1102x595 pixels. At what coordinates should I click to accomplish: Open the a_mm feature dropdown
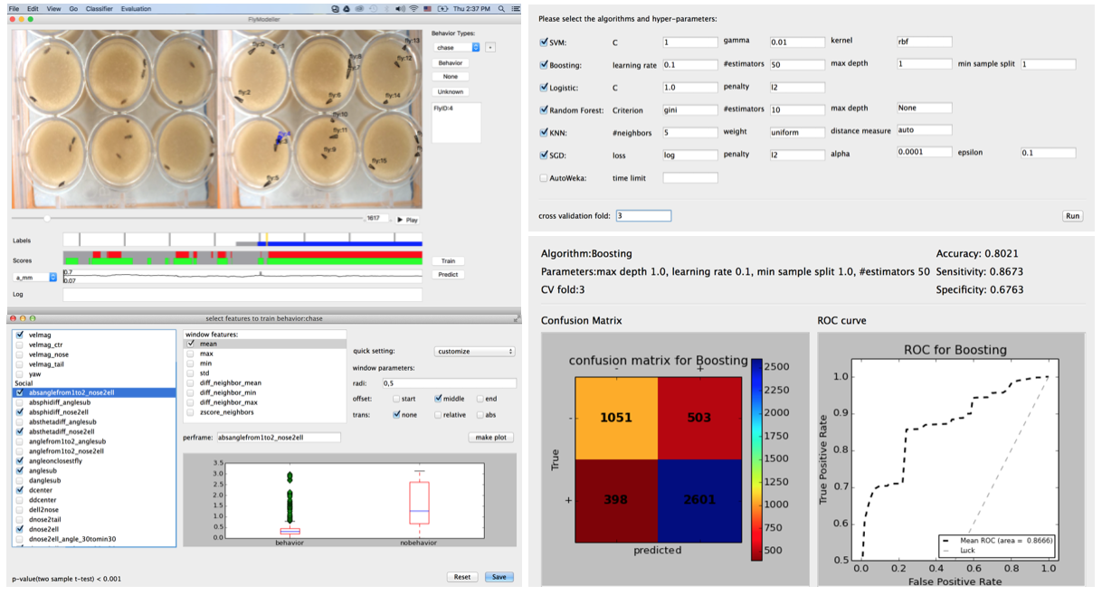(35, 278)
